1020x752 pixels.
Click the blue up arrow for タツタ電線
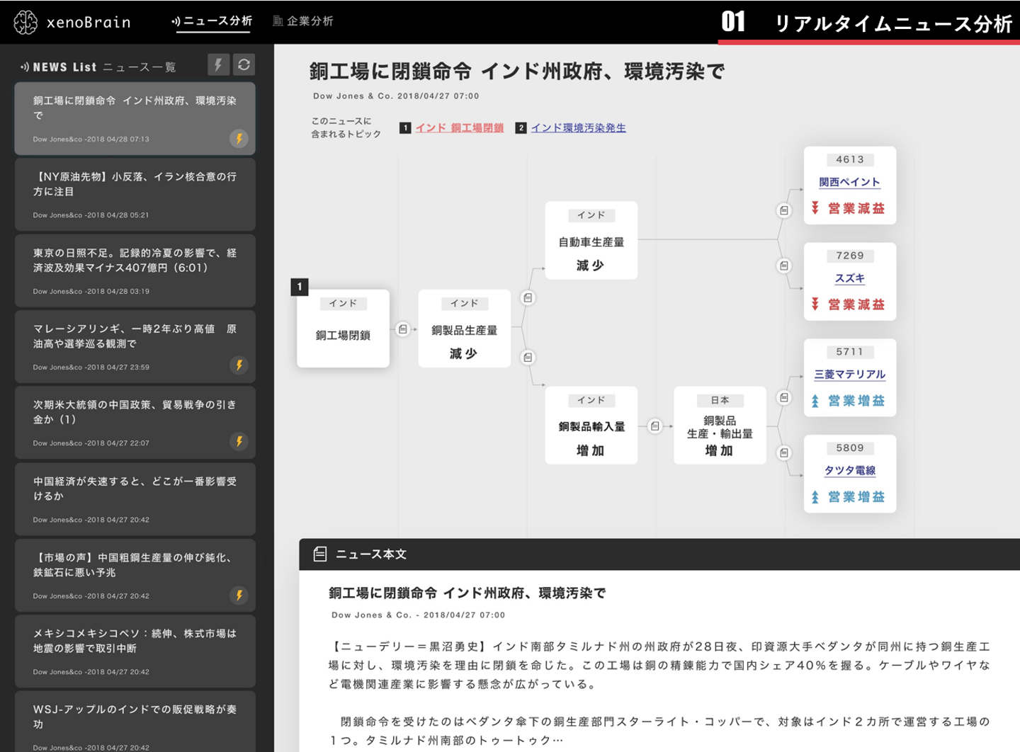[815, 497]
